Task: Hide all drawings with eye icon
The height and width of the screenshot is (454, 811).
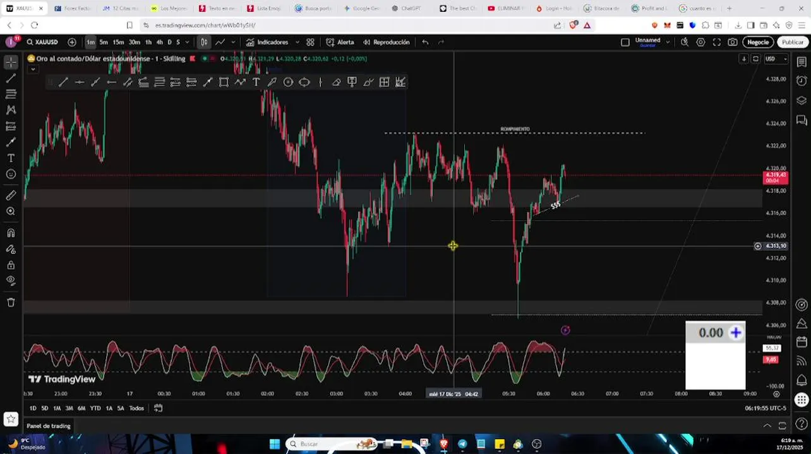Action: [11, 281]
